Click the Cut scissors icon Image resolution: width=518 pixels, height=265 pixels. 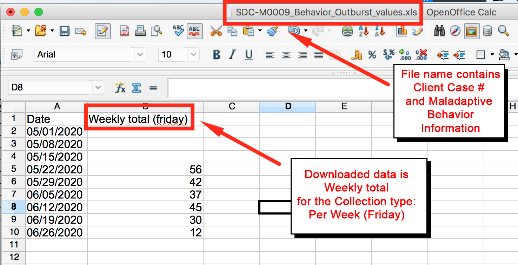[x=216, y=31]
